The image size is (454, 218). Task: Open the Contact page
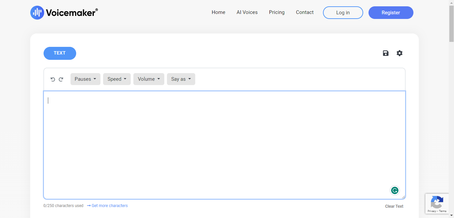pyautogui.click(x=305, y=12)
